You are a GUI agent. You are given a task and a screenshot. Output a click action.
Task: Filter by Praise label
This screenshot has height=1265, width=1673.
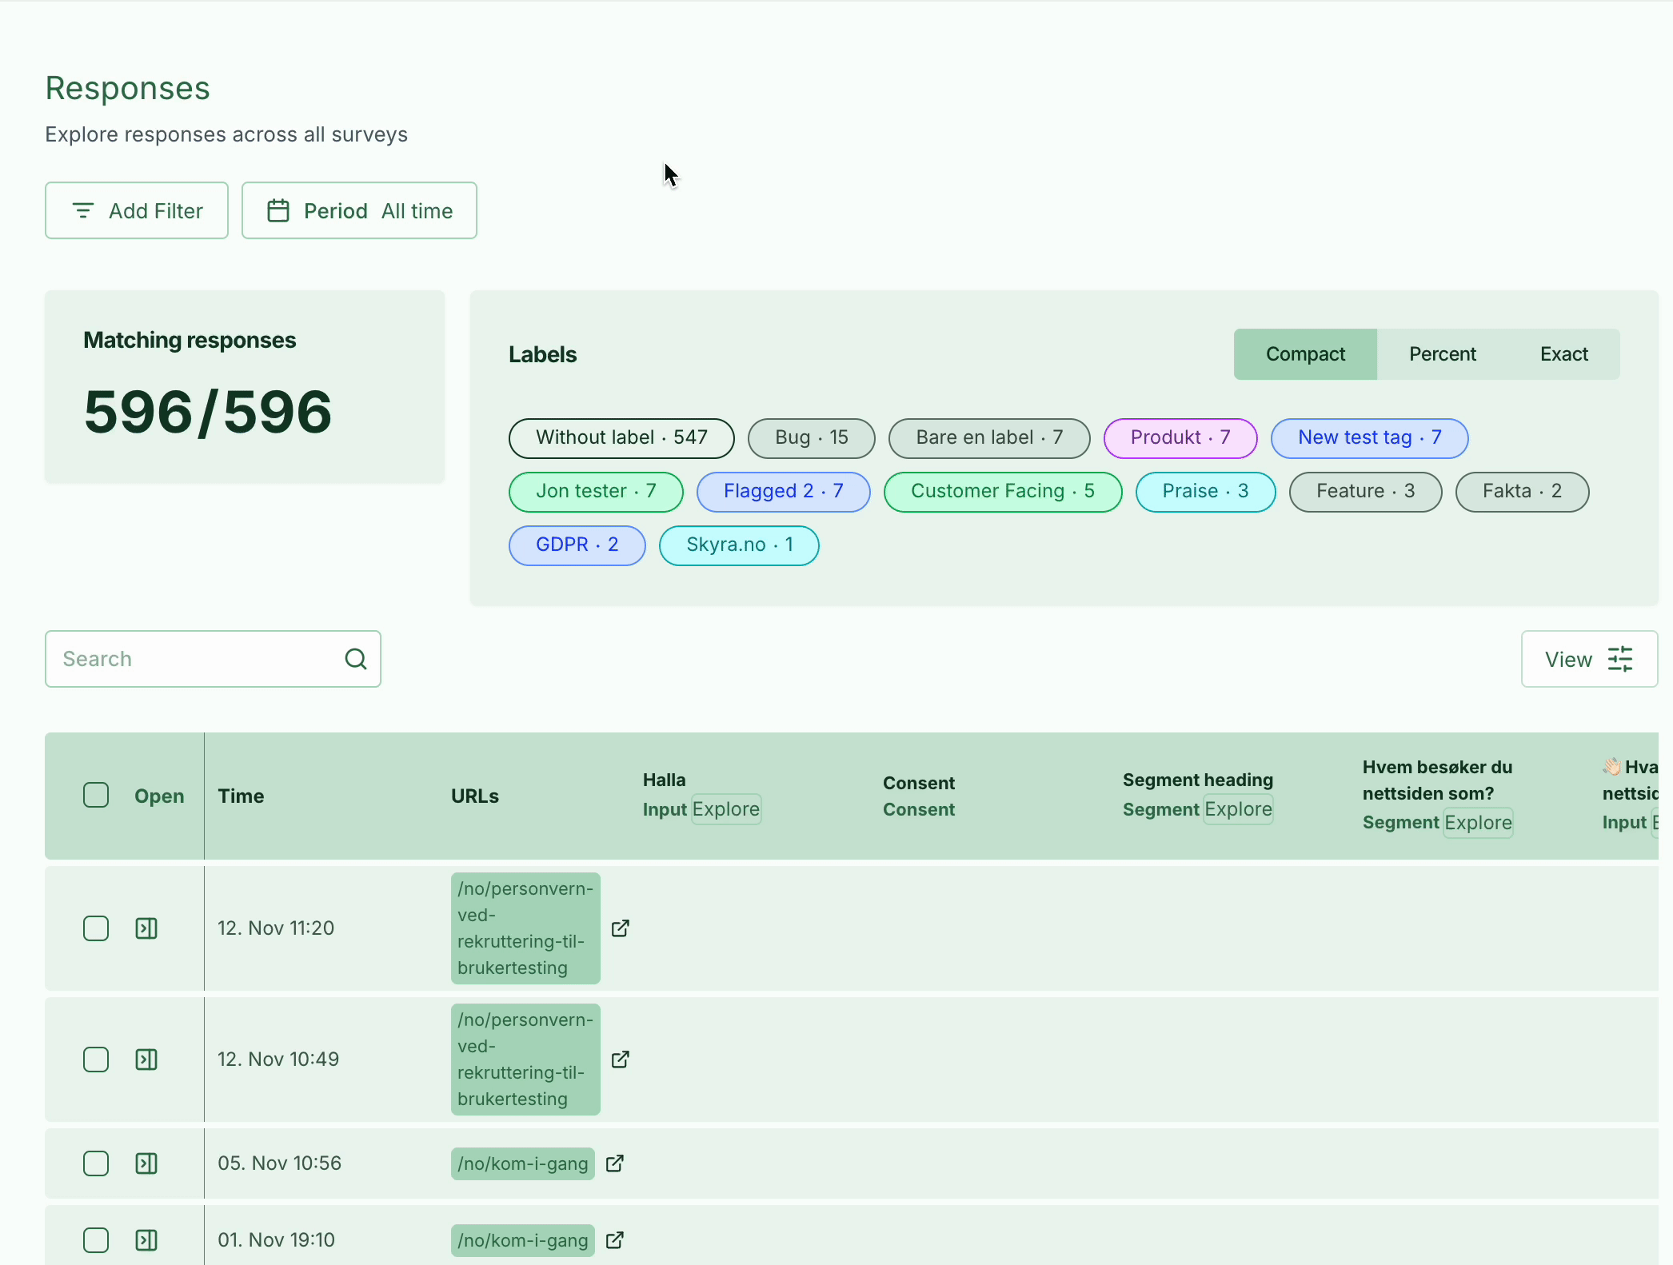[1206, 492]
